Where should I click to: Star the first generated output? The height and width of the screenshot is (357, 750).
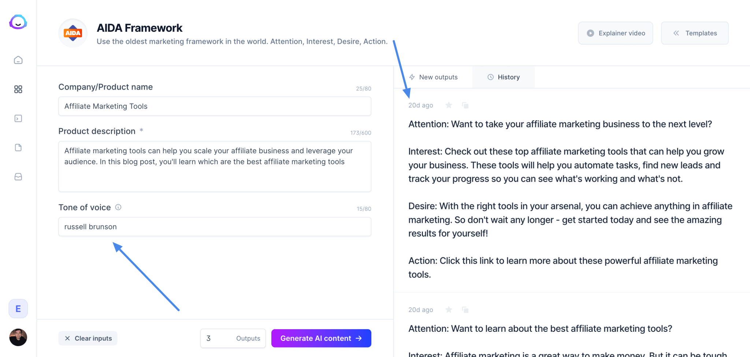click(x=449, y=105)
